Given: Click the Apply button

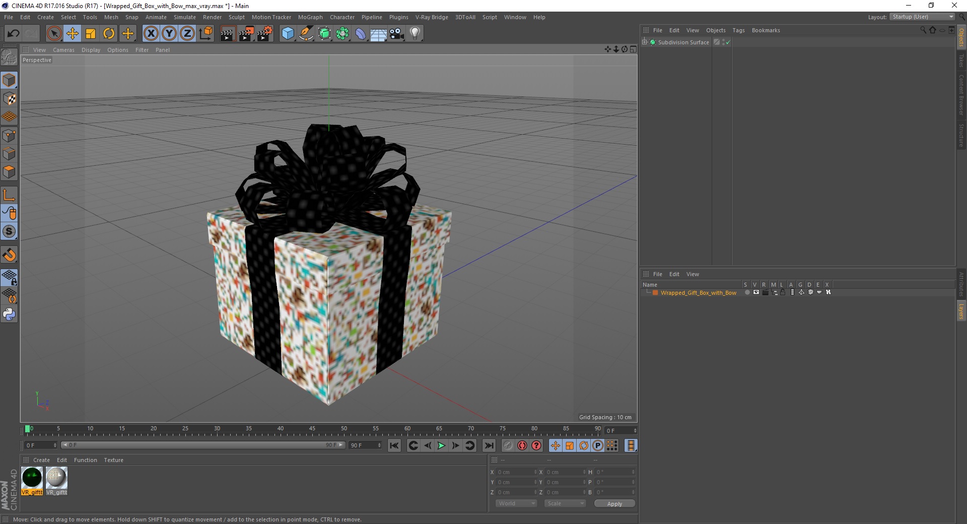Looking at the screenshot, I should (x=614, y=504).
